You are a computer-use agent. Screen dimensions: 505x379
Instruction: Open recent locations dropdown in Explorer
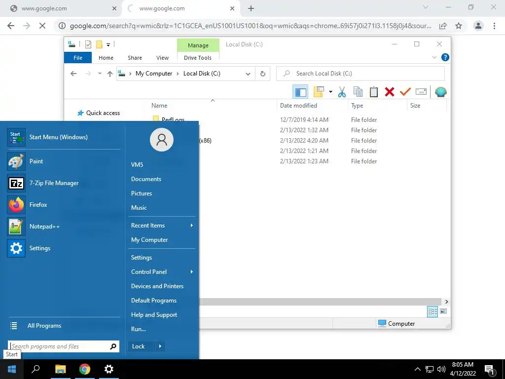pyautogui.click(x=100, y=74)
